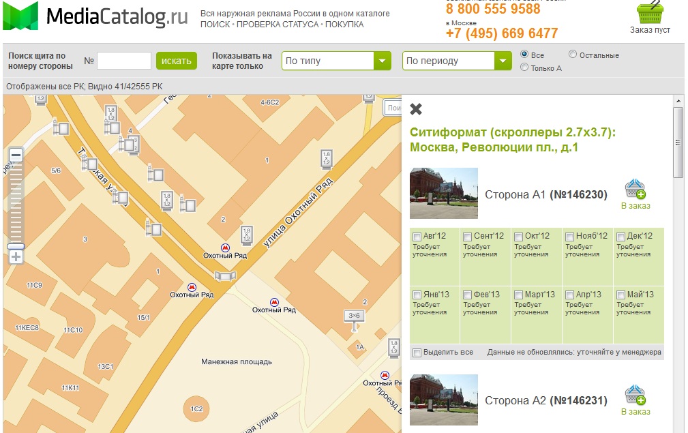Click the MediaCatalog.ru green logo
The width and height of the screenshot is (688, 433).
(x=20, y=16)
